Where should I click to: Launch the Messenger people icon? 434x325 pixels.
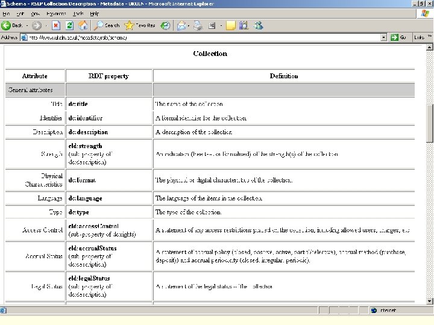259,25
